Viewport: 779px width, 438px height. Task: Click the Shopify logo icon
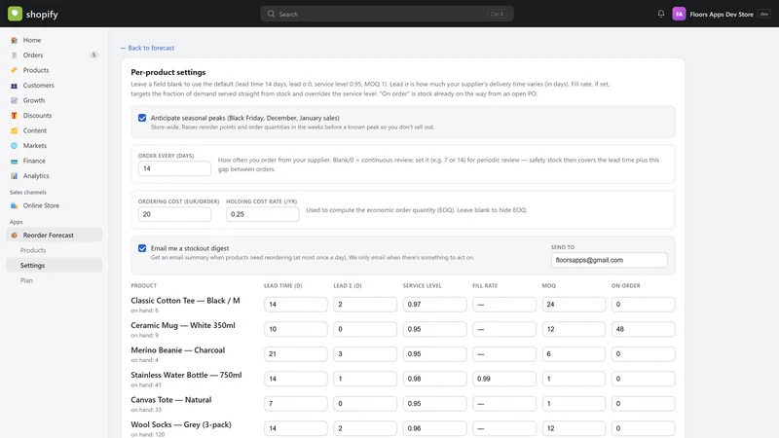click(x=15, y=14)
